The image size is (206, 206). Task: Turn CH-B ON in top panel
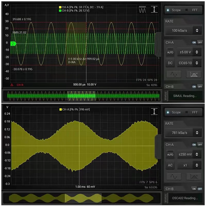click(194, 87)
